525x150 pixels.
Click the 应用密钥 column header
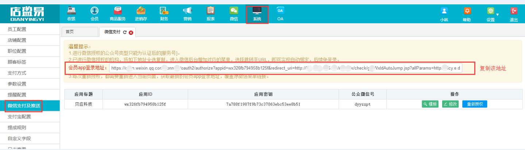(x=263, y=94)
